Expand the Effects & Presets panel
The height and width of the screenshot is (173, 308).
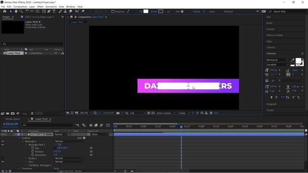(275, 35)
